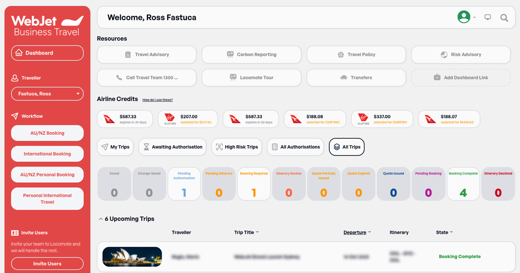Switch to Awaiting Authorisation tab
520x273 pixels.
(x=173, y=147)
